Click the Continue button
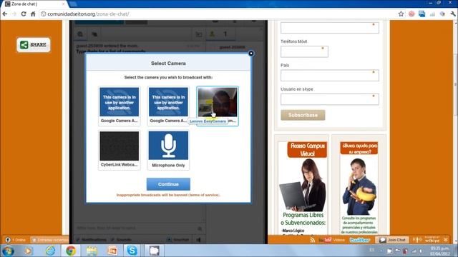 click(x=168, y=184)
